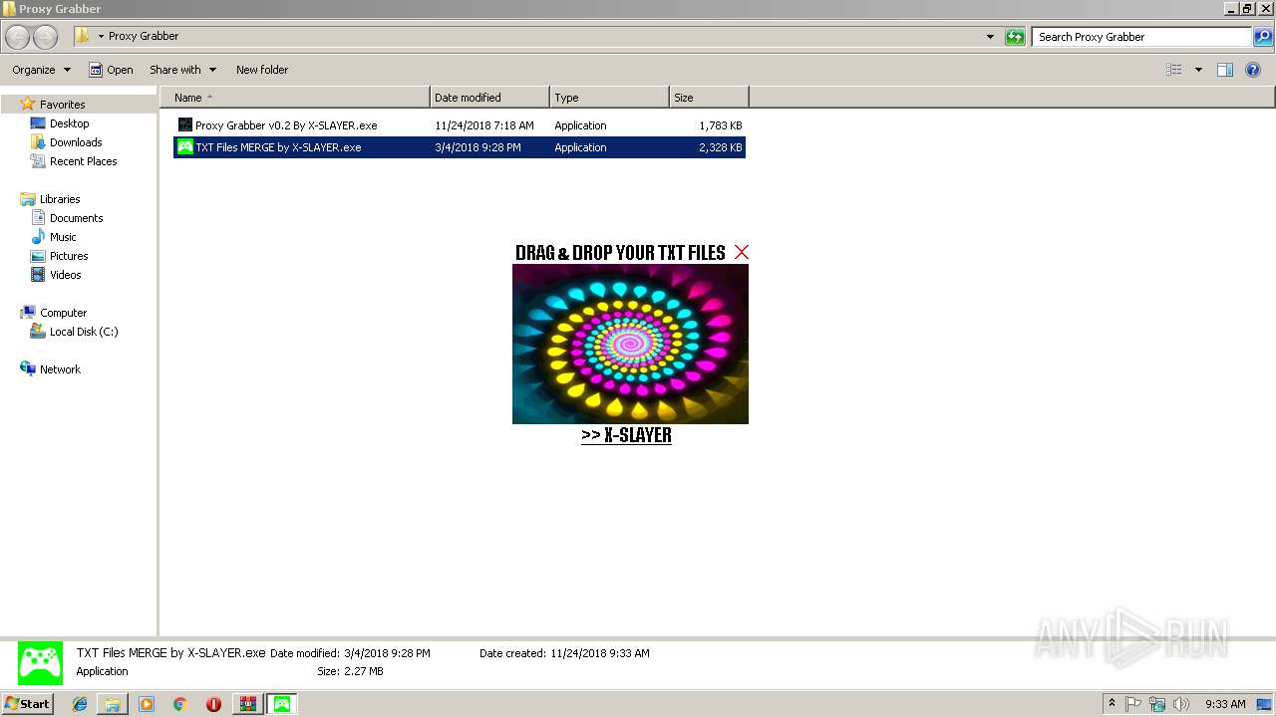Switch to WinRAR taskbar button
This screenshot has height=717, width=1276.
(247, 704)
